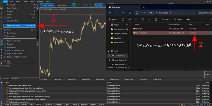212x106 pixels.
Task: Open the View dropdown in Explorer
Action: click(x=179, y=20)
